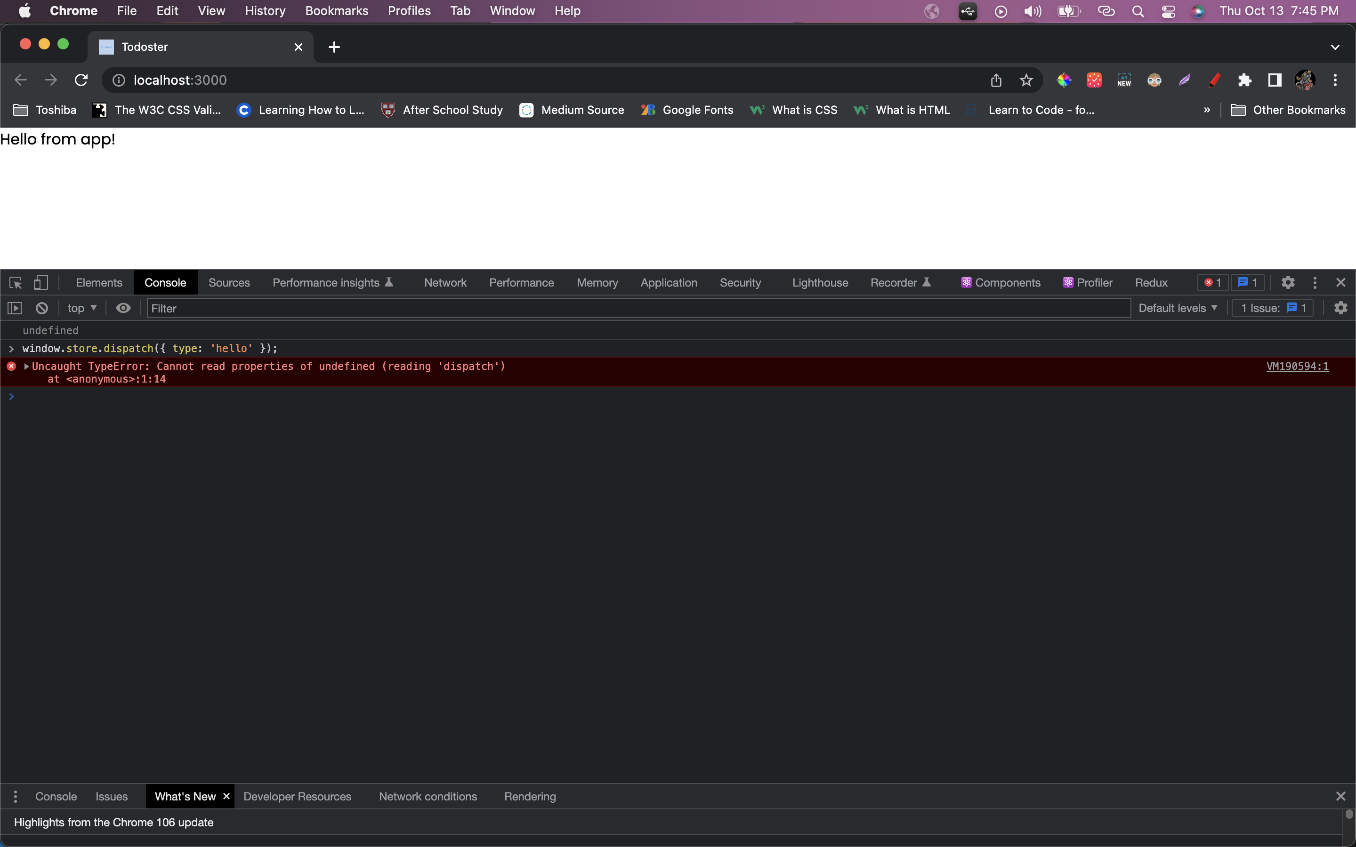Open the Application tab
The height and width of the screenshot is (847, 1356).
(669, 282)
